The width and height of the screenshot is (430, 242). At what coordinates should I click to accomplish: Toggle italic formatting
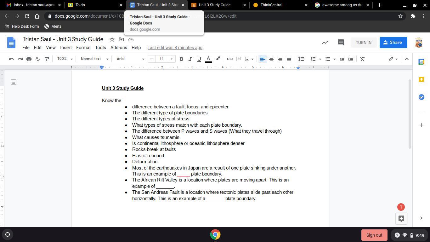coord(190,59)
